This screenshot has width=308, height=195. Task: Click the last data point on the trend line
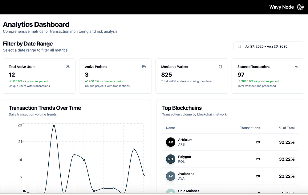[144, 175]
